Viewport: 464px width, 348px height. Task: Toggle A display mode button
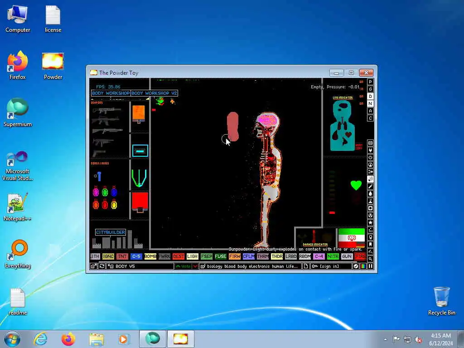coord(370,111)
